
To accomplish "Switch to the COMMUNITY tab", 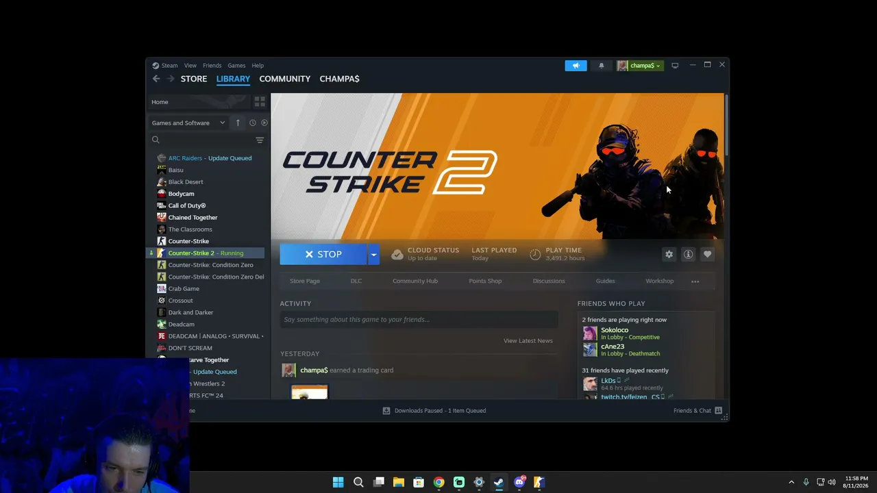I will 285,79.
